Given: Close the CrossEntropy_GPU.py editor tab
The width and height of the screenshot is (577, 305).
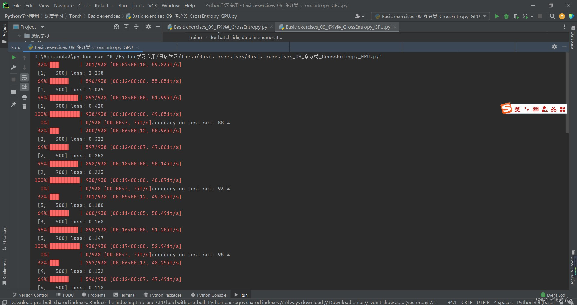Looking at the screenshot, I should click(395, 27).
